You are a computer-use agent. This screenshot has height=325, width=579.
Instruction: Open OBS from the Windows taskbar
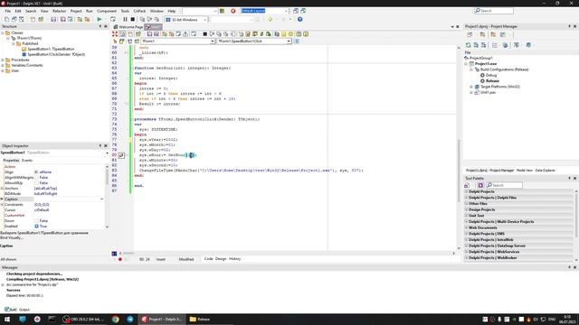tap(84, 319)
